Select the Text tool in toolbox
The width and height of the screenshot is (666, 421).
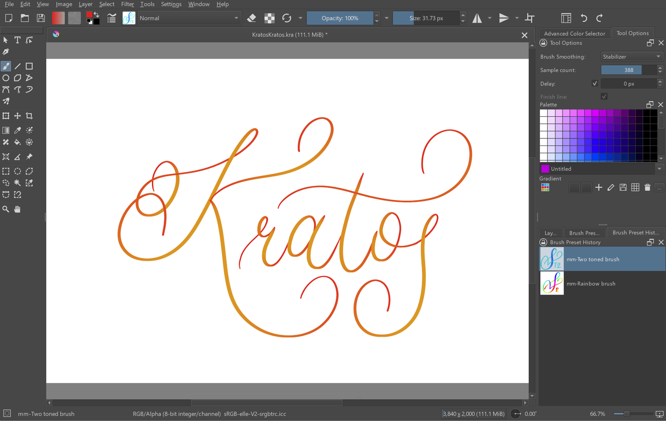tap(17, 40)
